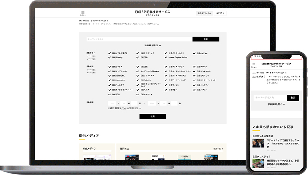Screen dimensions: 308x175
Task: Open the Webメディア site thumbnail
Action: coord(97,157)
